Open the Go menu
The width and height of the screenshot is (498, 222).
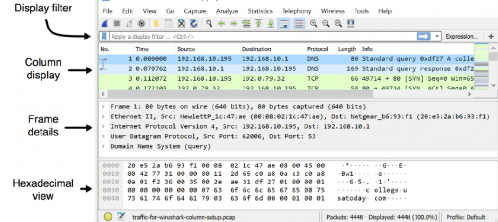[x=170, y=11]
